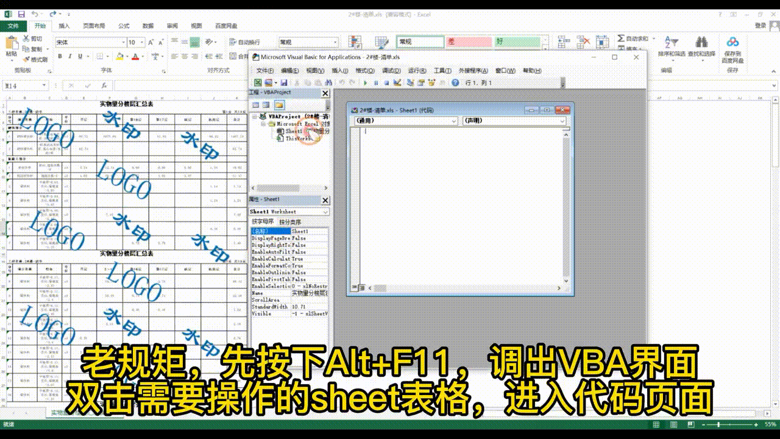Open VBA 调试(D) menu
780x439 pixels.
[391, 71]
